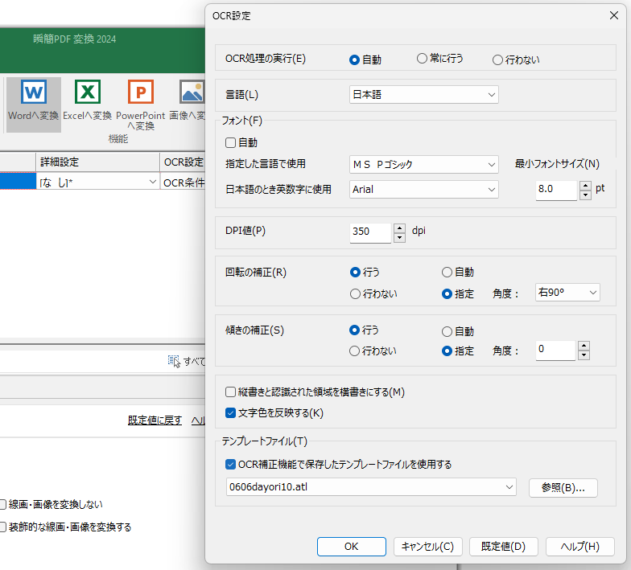Image resolution: width=631 pixels, height=570 pixels.
Task: Click the PowerPoint conversion icon
Action: (x=140, y=93)
